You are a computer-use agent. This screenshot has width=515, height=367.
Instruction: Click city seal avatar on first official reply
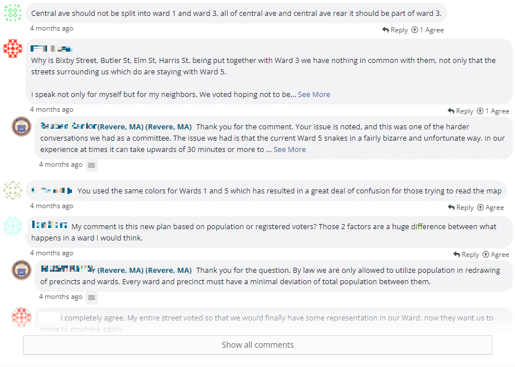pos(22,126)
